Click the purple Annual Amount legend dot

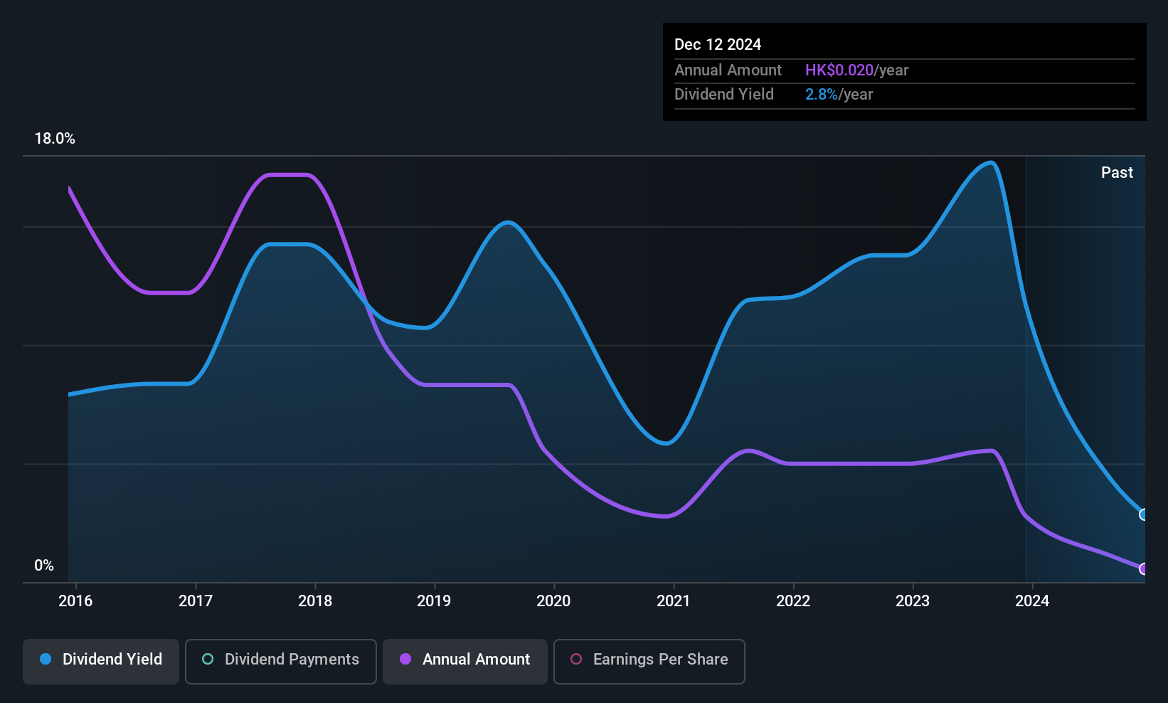point(405,659)
